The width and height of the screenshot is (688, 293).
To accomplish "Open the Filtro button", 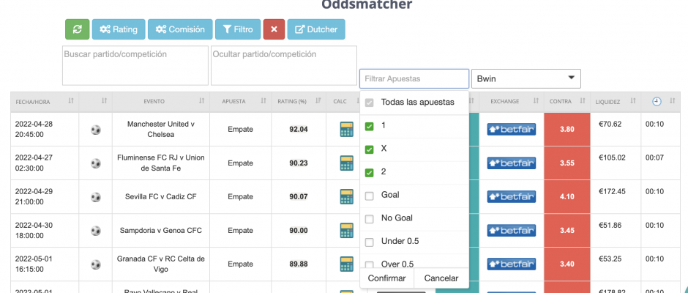I will (238, 29).
